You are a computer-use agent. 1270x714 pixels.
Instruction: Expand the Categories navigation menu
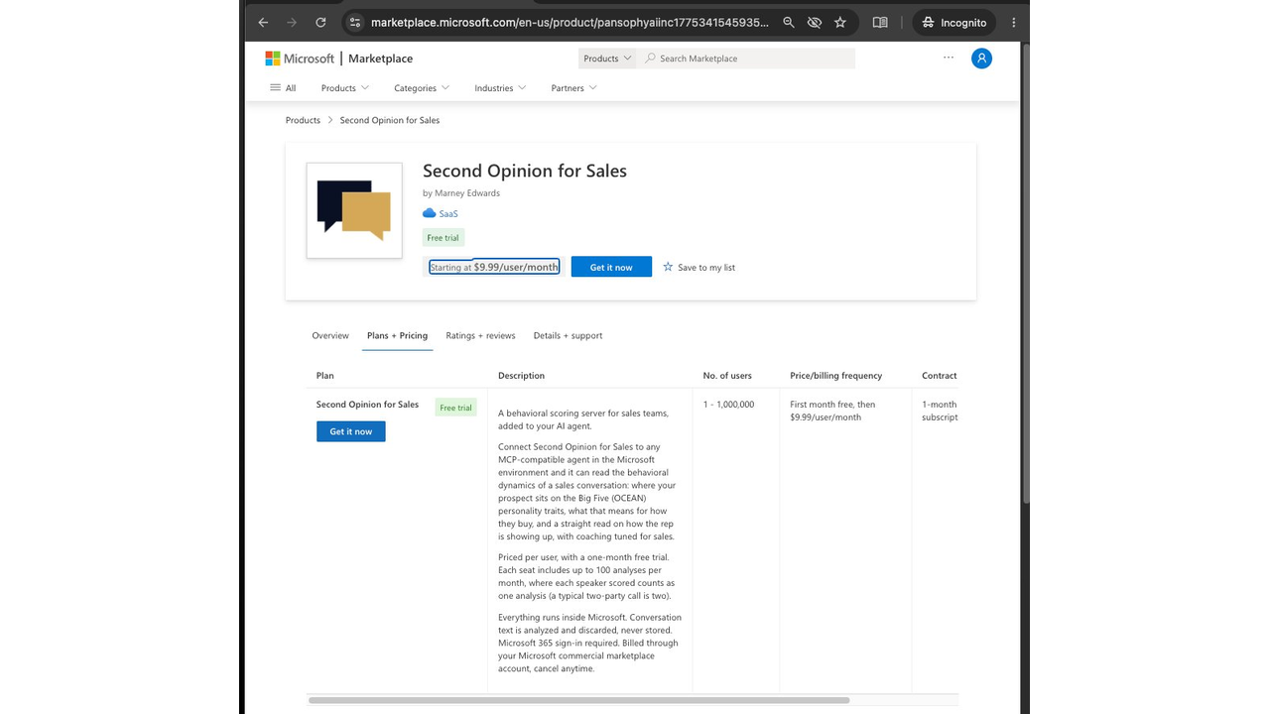click(x=422, y=88)
